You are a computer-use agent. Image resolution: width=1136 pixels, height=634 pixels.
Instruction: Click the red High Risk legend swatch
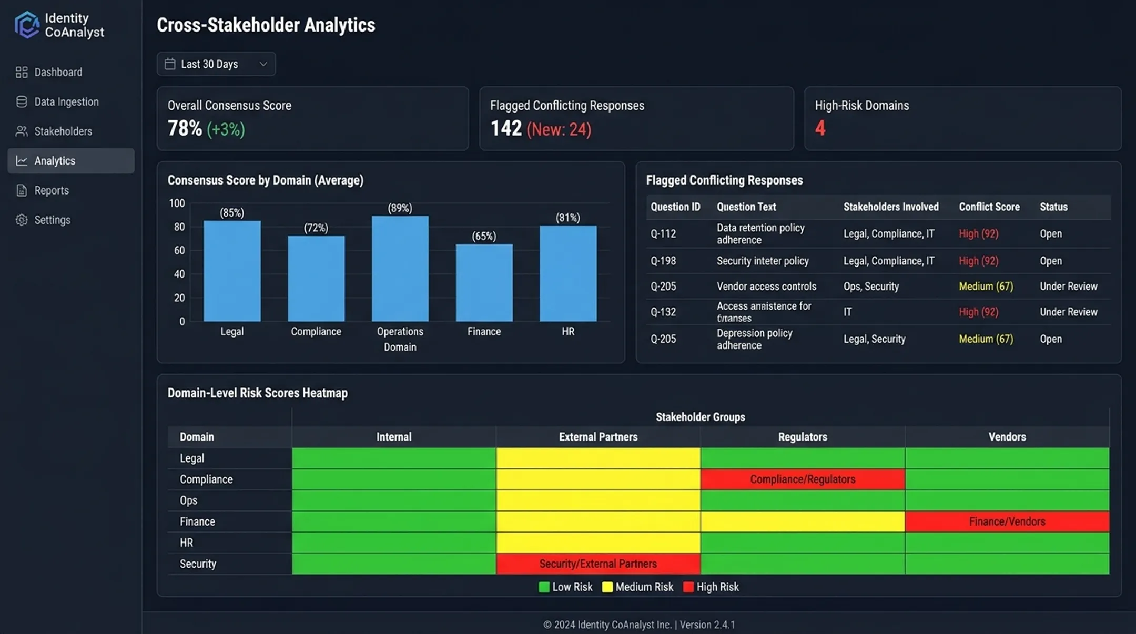coord(688,587)
